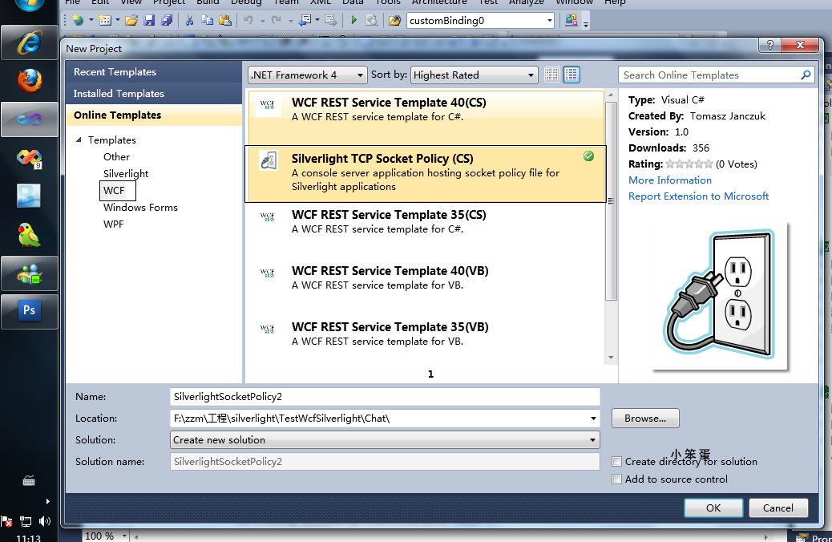Click the Copy toolbar icon
This screenshot has width=832, height=542.
[207, 20]
